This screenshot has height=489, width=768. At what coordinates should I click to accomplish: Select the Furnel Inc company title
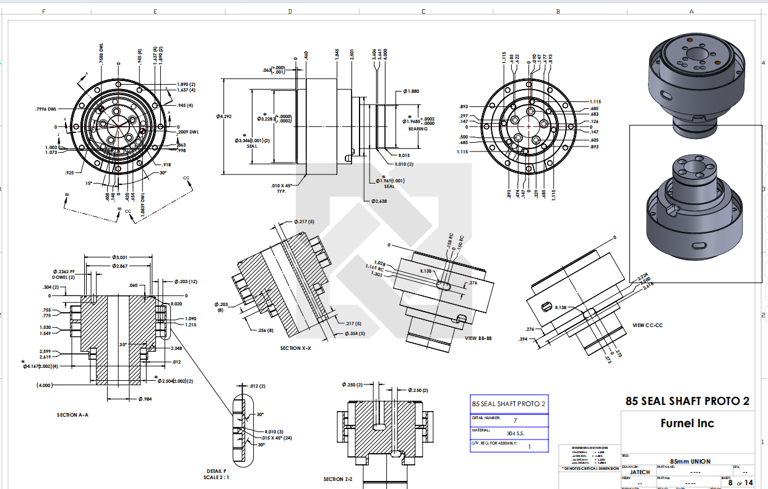pos(687,423)
